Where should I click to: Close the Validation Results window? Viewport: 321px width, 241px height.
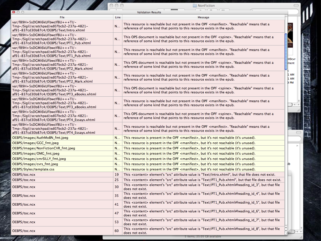tap(14, 12)
